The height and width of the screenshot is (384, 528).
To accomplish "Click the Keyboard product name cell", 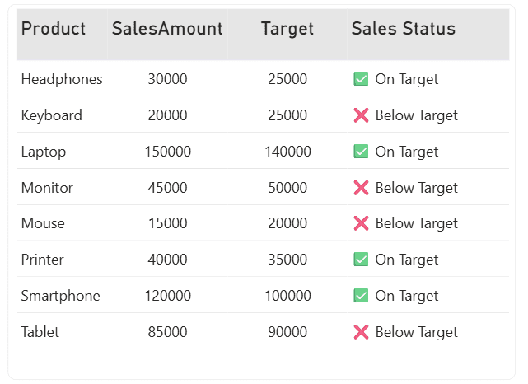I will tap(51, 115).
